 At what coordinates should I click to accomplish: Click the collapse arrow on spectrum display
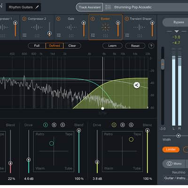[137, 85]
